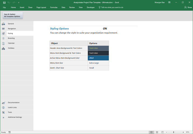Click the Holidays sidebar icon
The image size is (193, 134).
tap(3, 49)
